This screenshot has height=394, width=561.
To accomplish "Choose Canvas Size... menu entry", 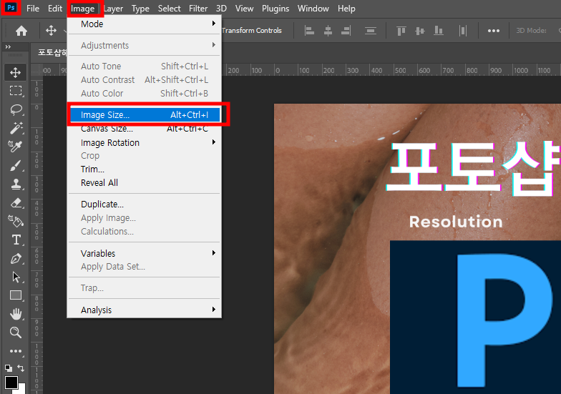I will (145, 129).
